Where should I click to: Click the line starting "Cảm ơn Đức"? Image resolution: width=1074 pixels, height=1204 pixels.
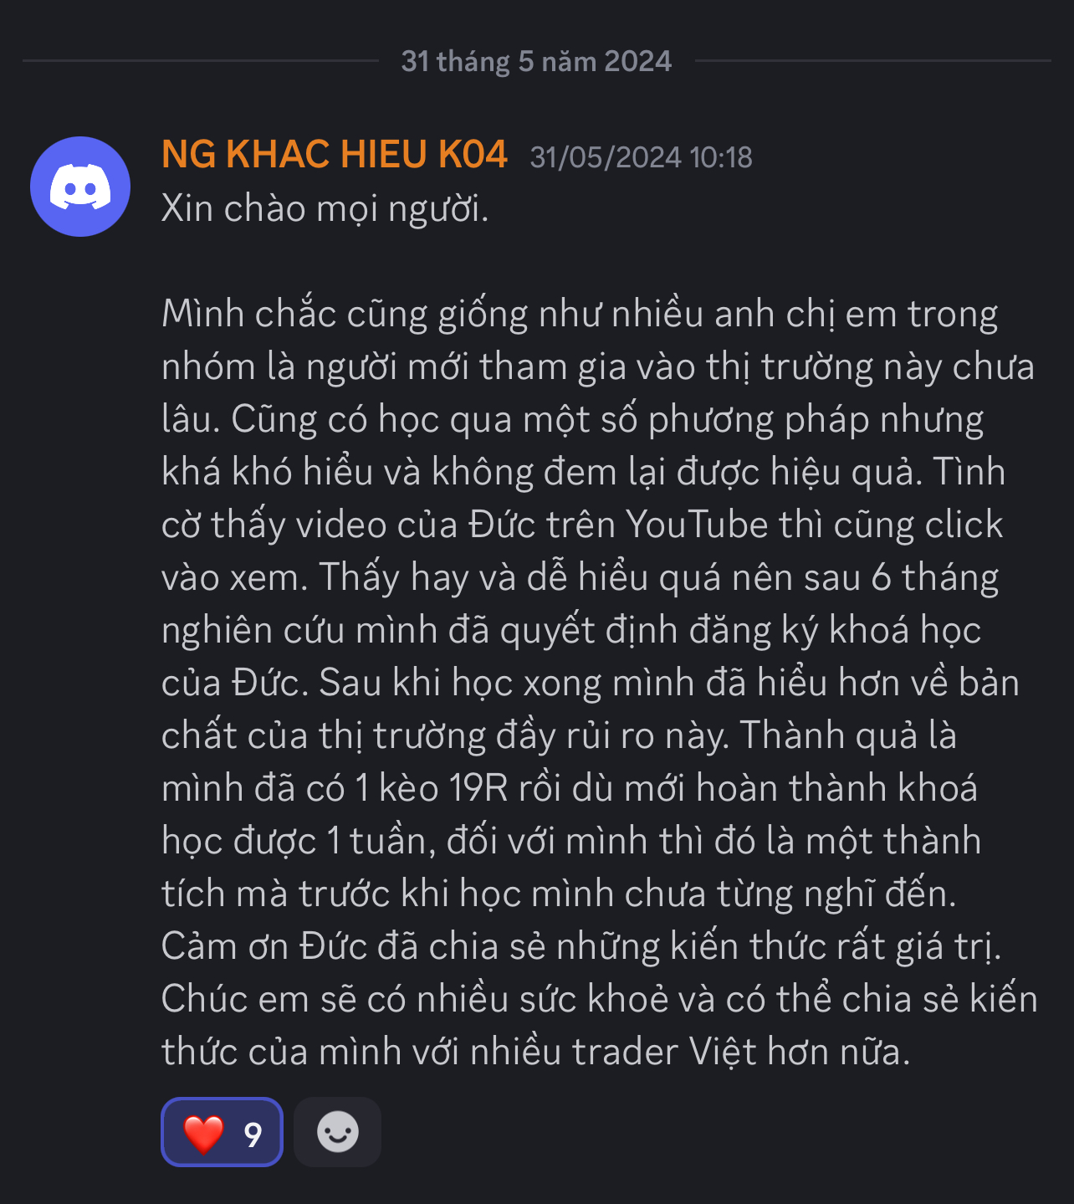pyautogui.click(x=581, y=946)
